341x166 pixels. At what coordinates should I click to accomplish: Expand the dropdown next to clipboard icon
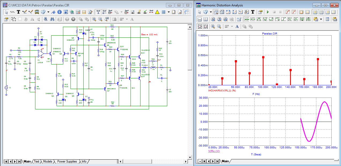(321, 19)
